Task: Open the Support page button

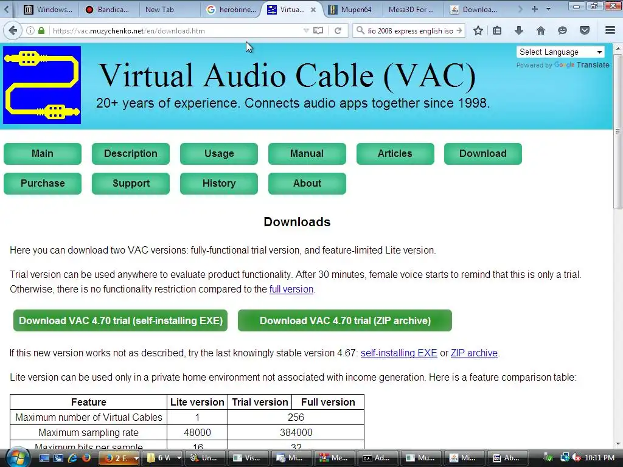Action: [131, 184]
